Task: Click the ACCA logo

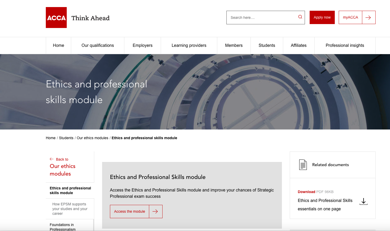Action: [x=56, y=17]
